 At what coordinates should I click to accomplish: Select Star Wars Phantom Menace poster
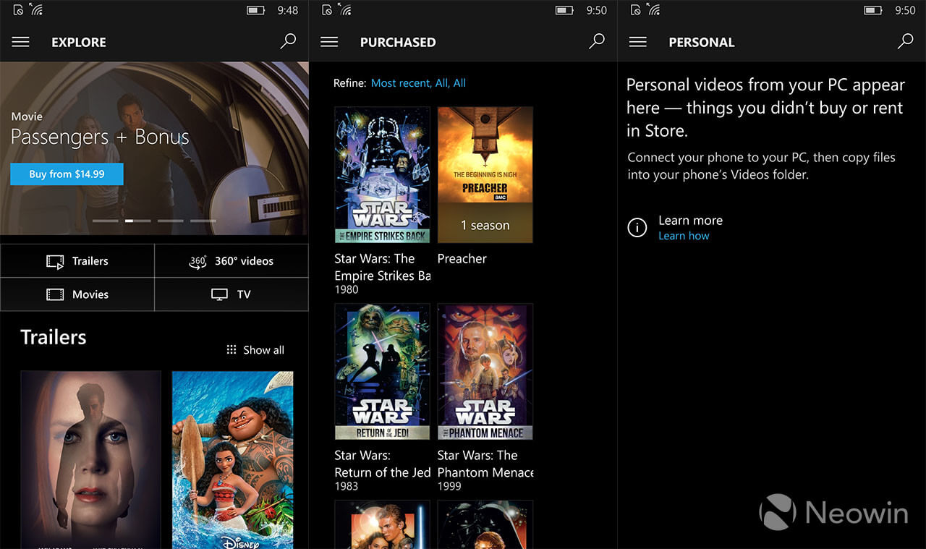485,372
